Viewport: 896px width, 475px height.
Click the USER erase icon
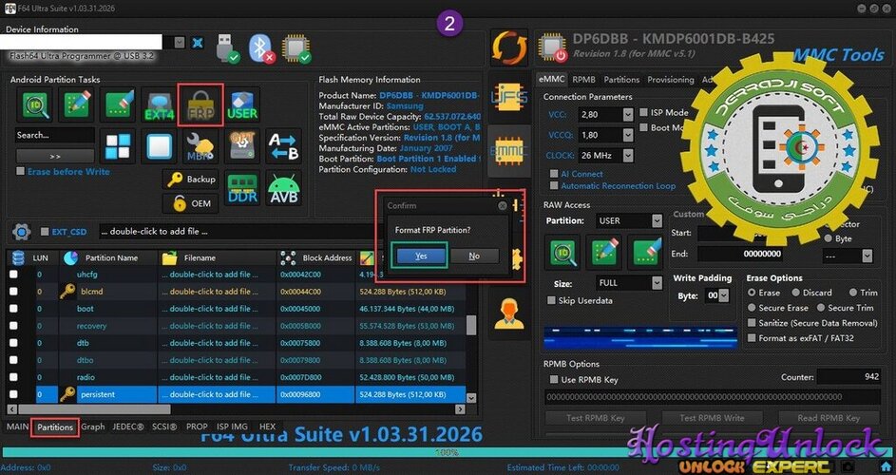click(x=242, y=105)
